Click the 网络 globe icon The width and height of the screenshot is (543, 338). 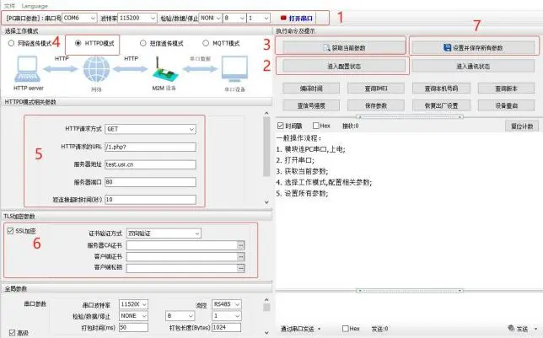(x=96, y=69)
